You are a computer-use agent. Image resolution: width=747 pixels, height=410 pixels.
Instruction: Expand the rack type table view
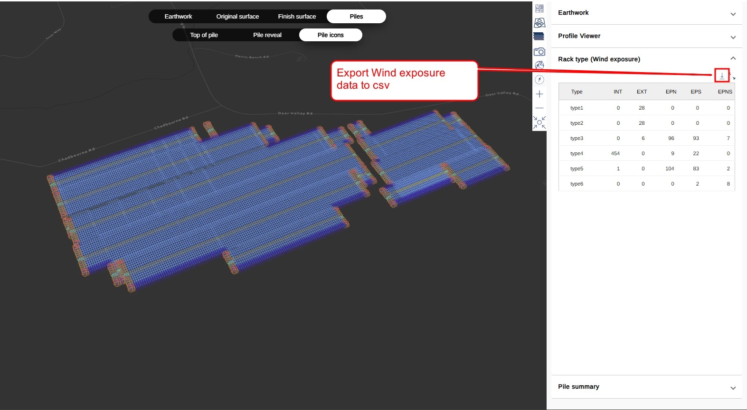[733, 76]
